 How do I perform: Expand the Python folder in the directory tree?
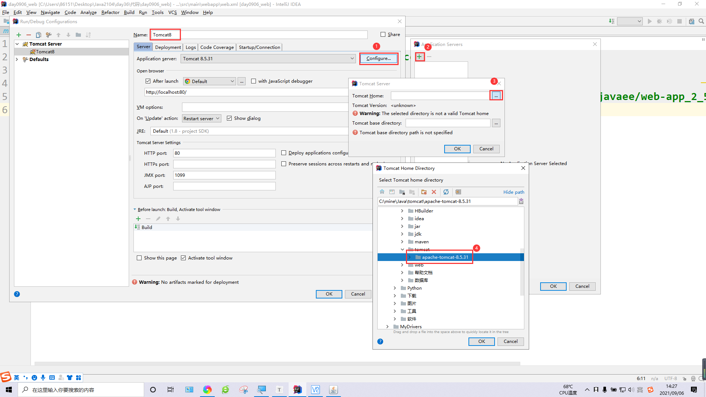[x=396, y=288]
